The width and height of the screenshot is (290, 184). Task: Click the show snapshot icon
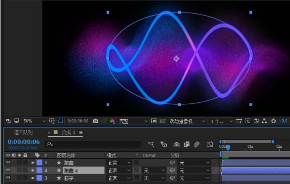coord(104,121)
